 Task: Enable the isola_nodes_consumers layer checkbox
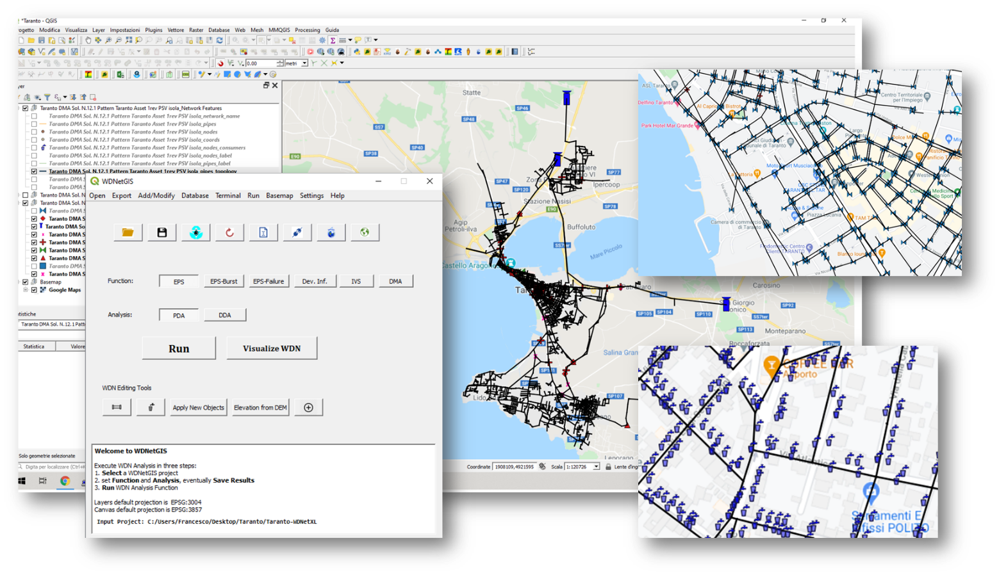click(34, 148)
